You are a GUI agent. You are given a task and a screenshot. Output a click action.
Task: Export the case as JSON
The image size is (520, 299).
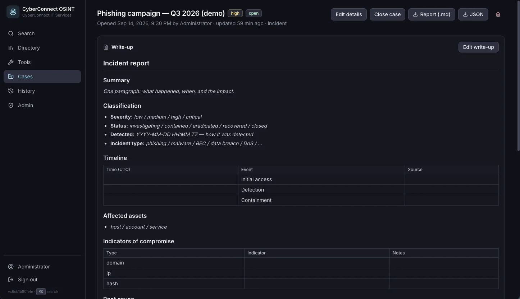473,14
